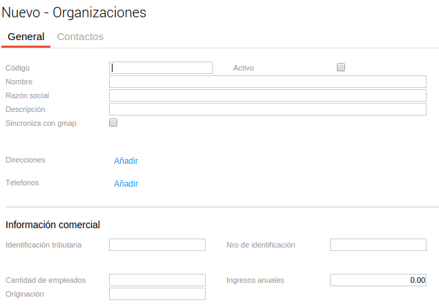Click the Direcciones label
Image resolution: width=439 pixels, height=307 pixels.
click(26, 160)
